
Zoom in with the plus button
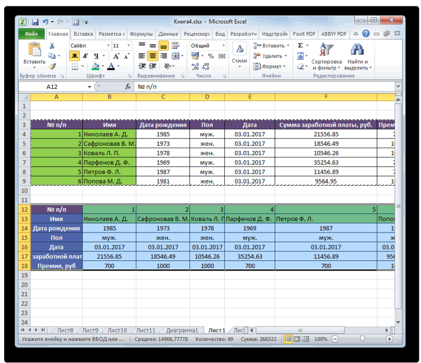(x=389, y=339)
